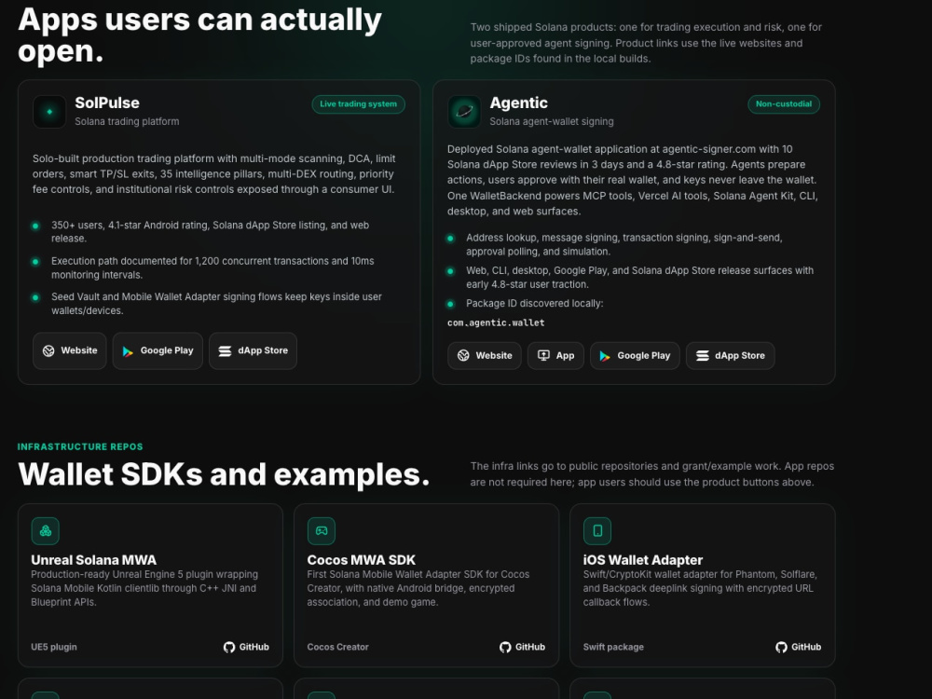The image size is (932, 699).
Task: Click the Solana agent-wallet signing subtitle
Action: [552, 121]
